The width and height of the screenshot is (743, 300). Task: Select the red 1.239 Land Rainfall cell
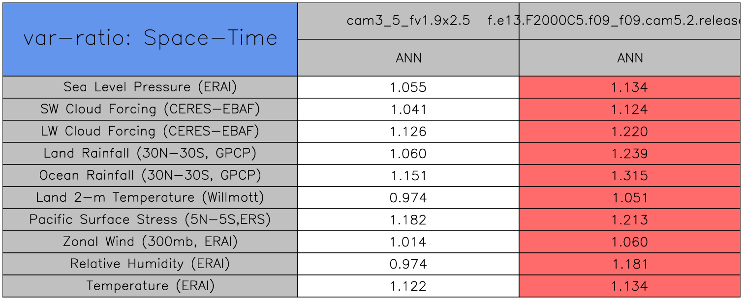coord(630,154)
